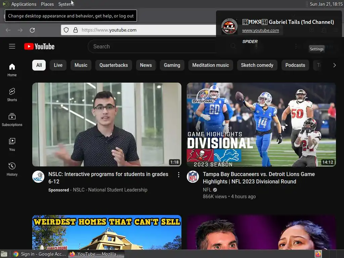
Task: Click the 866K views text
Action: (215, 197)
